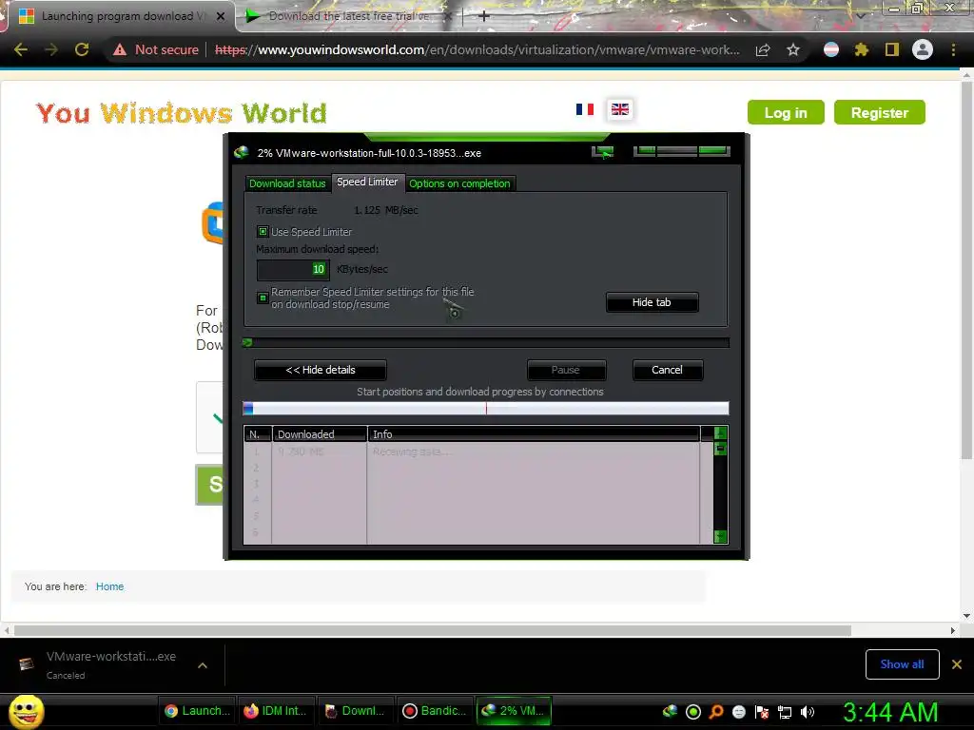This screenshot has width=974, height=730.
Task: Open the Options on completion tab
Action: pyautogui.click(x=459, y=183)
